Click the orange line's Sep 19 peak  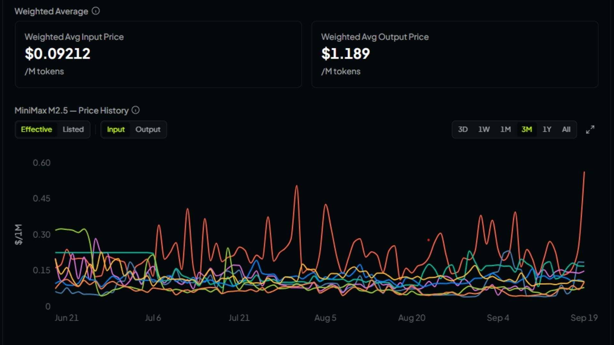584,173
